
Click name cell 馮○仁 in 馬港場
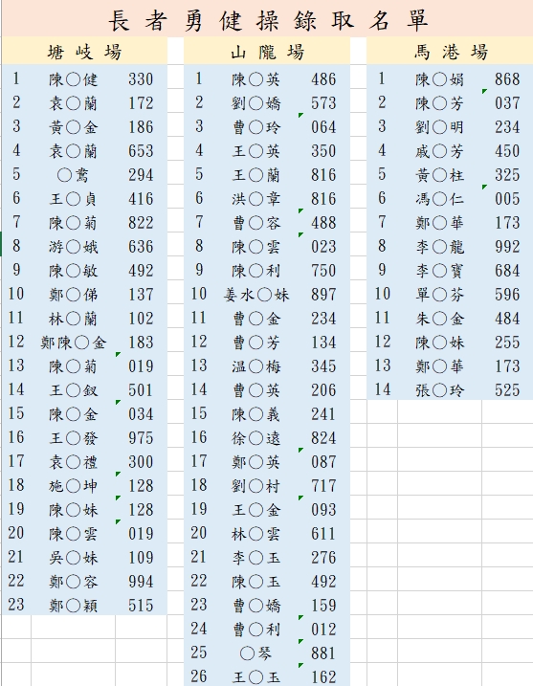(439, 198)
